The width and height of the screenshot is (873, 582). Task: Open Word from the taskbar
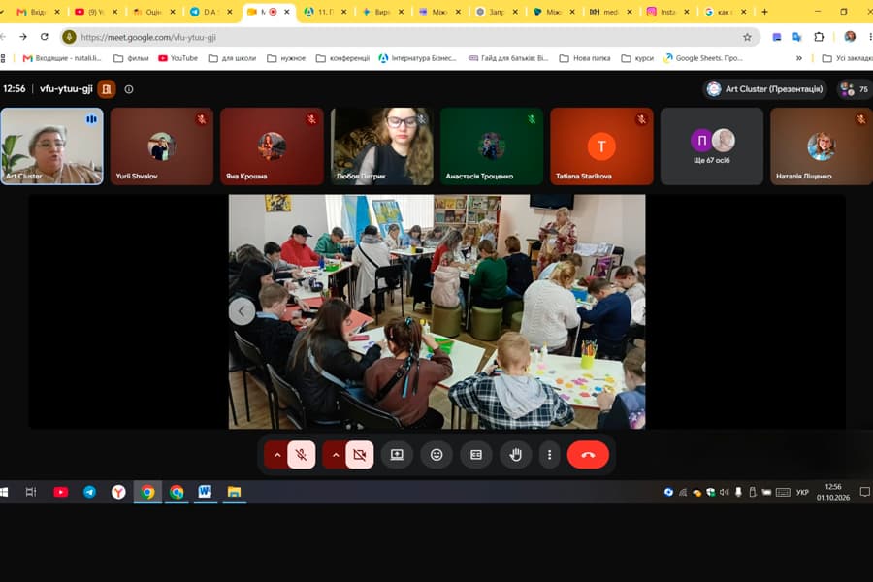tap(205, 492)
